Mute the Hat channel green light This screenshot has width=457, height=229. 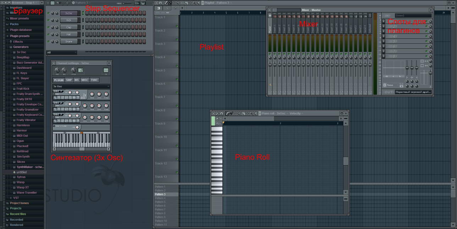(x=48, y=34)
